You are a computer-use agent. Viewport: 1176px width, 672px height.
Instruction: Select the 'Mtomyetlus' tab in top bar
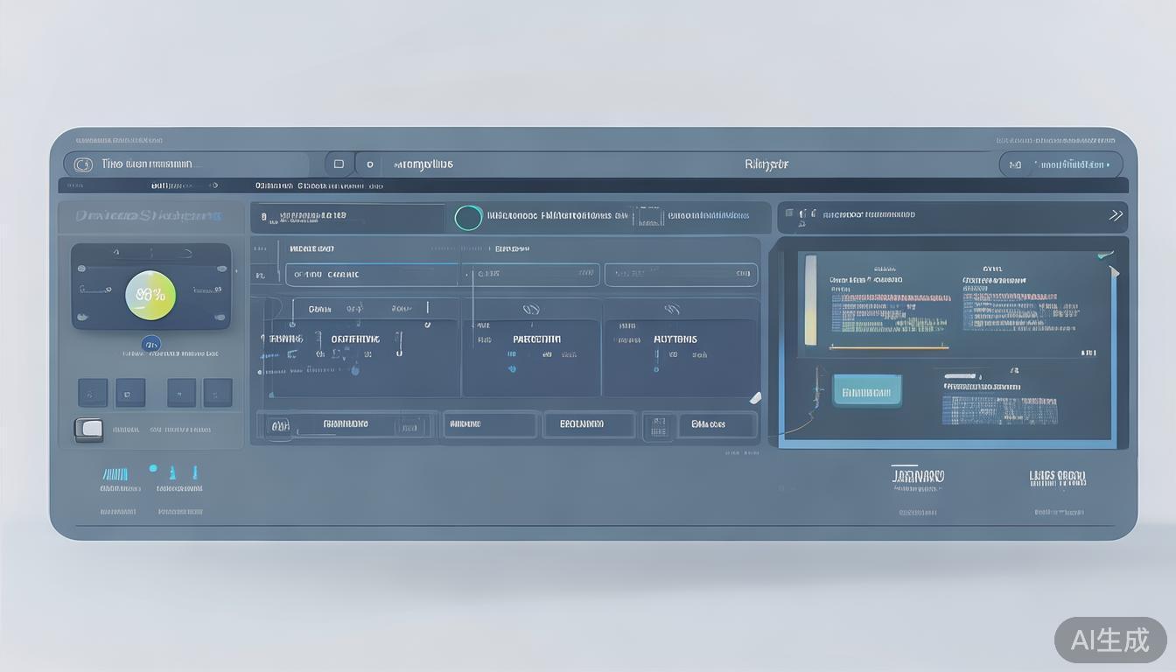[x=423, y=164]
